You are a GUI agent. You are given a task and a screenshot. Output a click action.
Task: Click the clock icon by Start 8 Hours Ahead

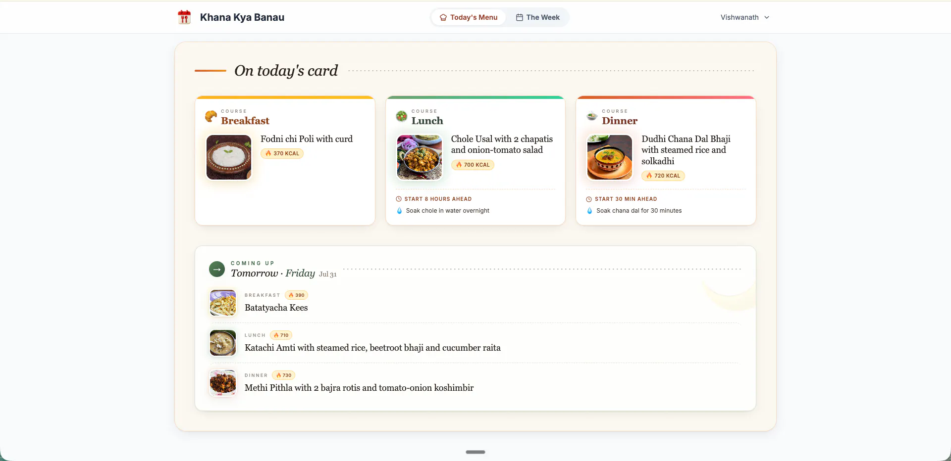coord(399,199)
